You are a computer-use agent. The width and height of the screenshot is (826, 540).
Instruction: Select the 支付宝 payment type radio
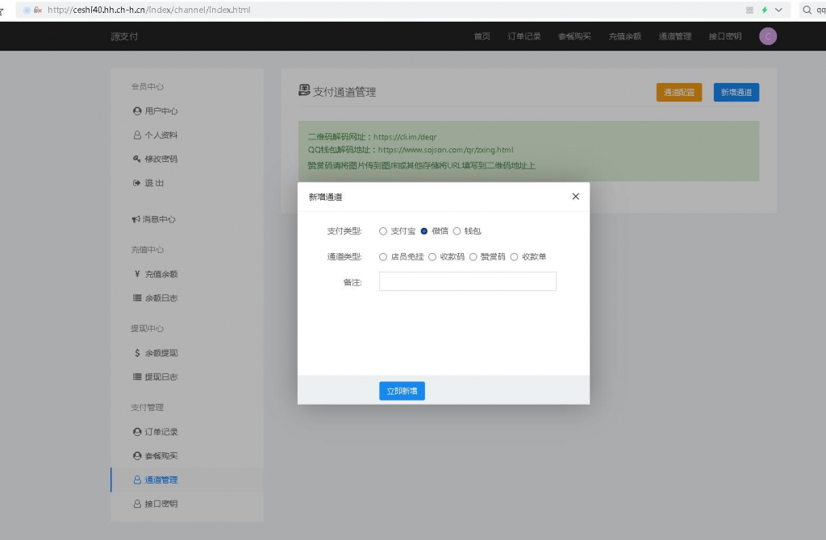coord(383,231)
